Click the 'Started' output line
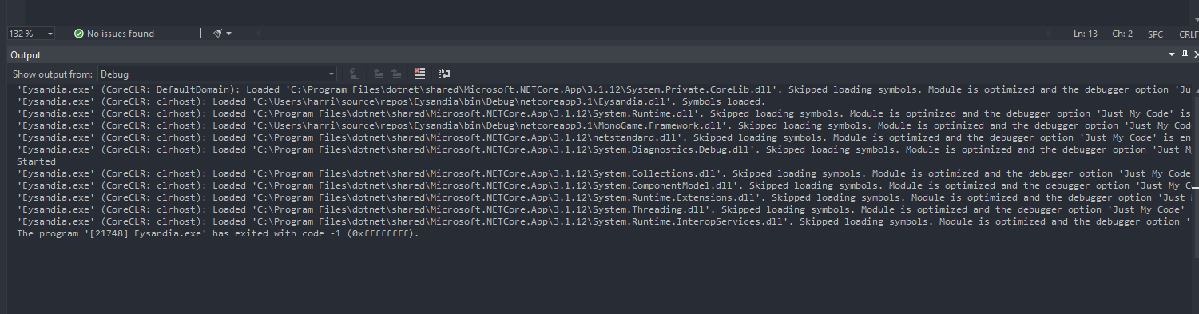 (x=36, y=161)
